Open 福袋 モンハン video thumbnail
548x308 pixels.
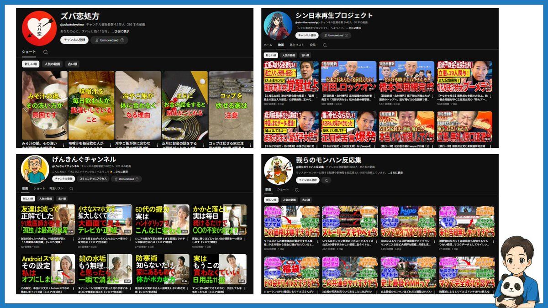pos(291,272)
